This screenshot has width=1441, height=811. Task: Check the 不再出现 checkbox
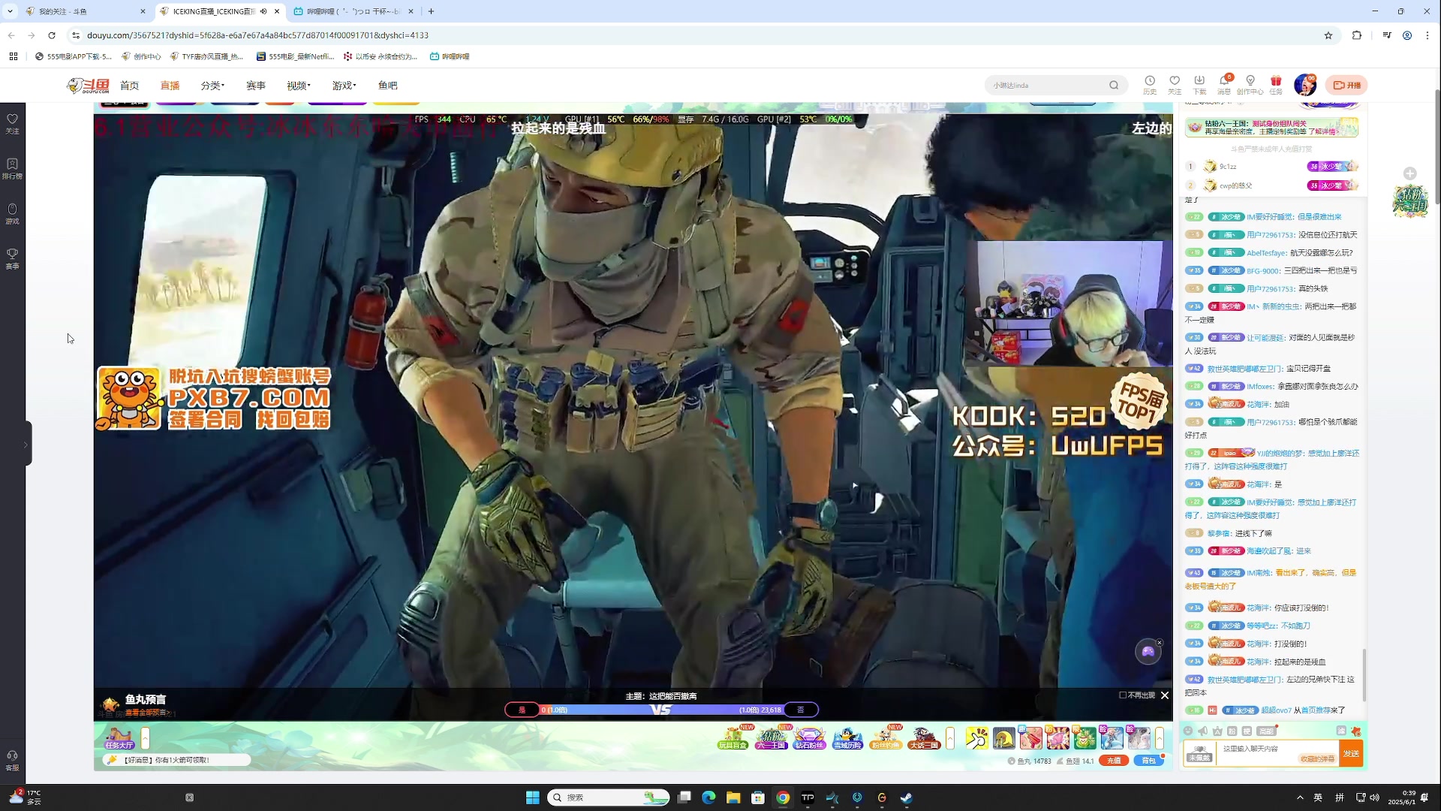pos(1123,695)
